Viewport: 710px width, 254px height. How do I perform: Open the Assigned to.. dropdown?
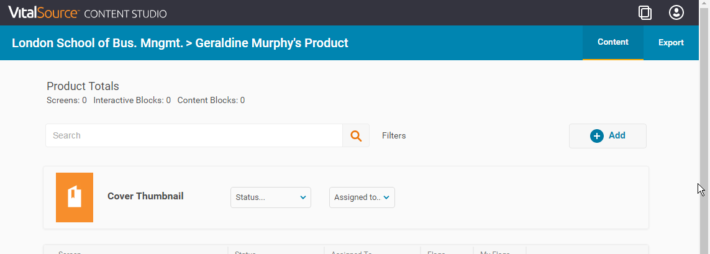(362, 197)
